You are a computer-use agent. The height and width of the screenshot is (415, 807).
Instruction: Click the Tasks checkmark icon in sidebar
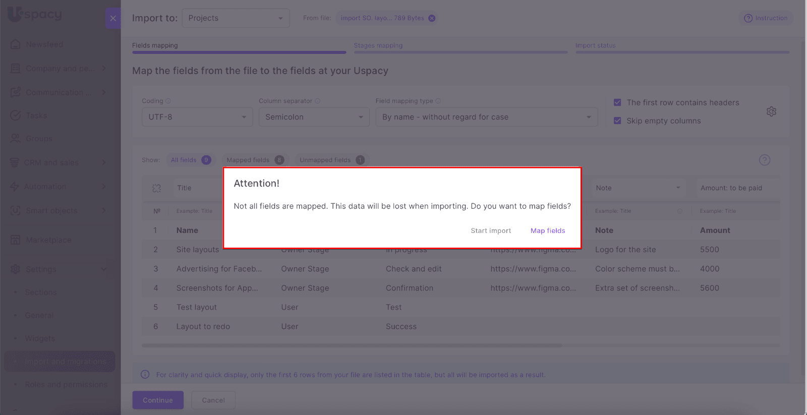[x=16, y=115]
